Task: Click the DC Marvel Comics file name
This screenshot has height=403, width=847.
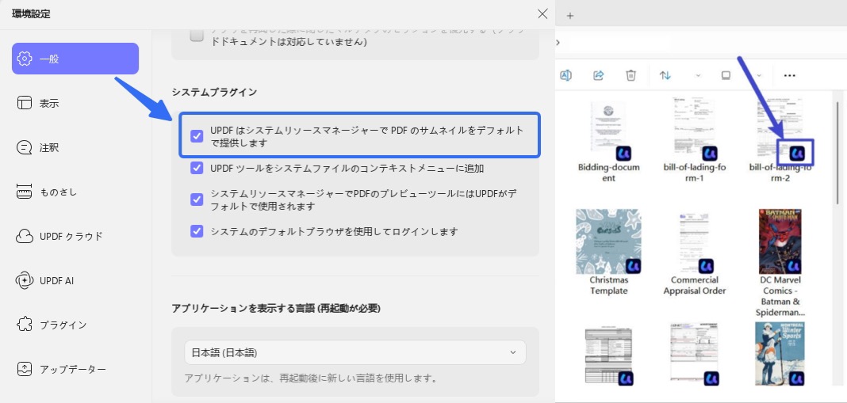Action: (780, 296)
